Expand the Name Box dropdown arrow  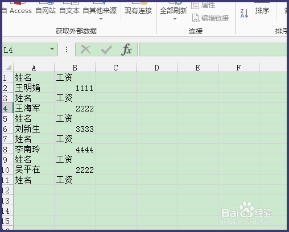tap(52, 49)
